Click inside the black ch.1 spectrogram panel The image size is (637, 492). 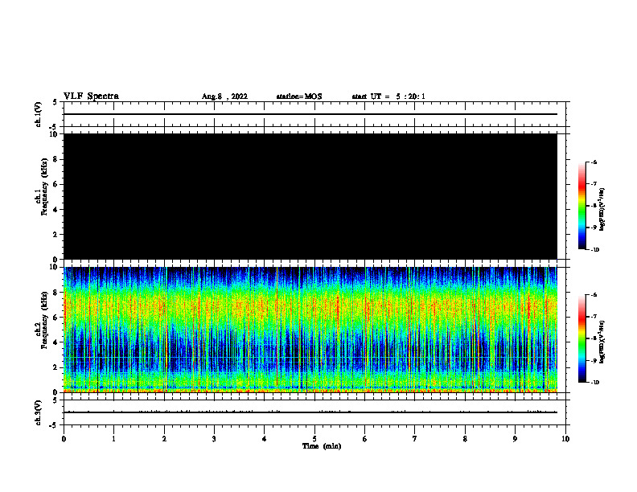pyautogui.click(x=310, y=196)
